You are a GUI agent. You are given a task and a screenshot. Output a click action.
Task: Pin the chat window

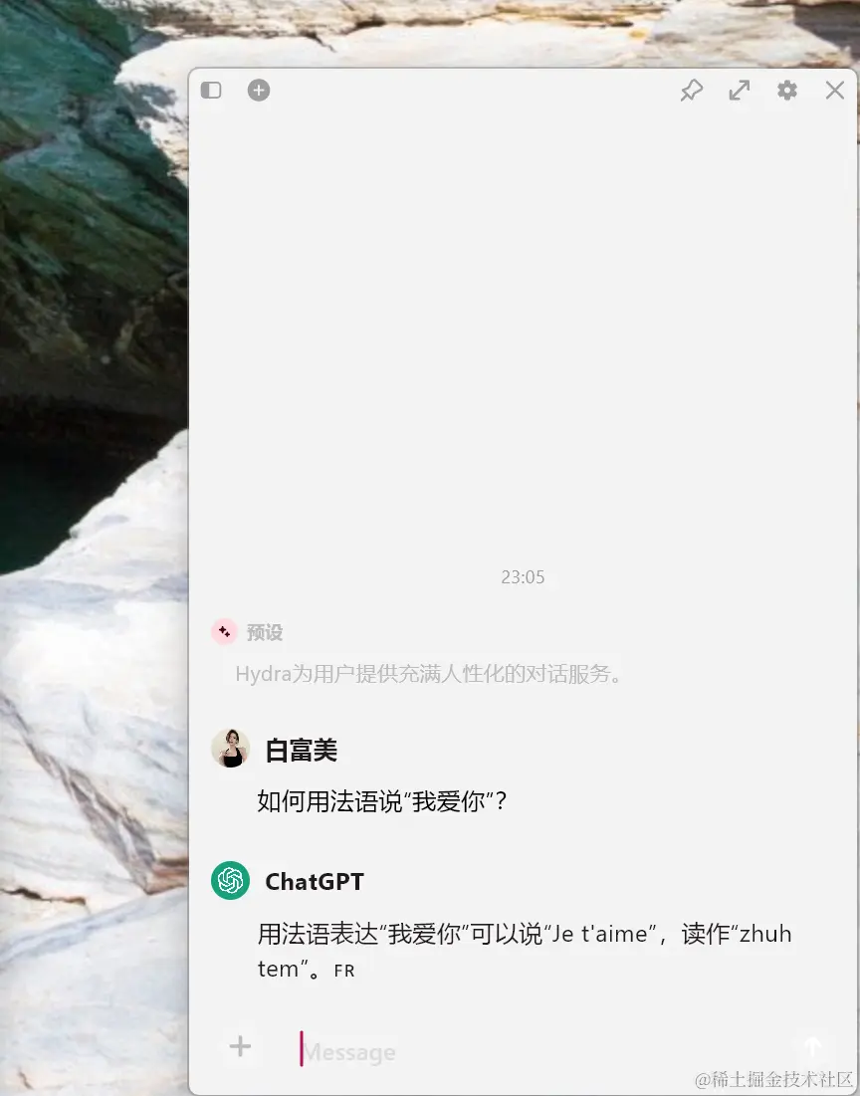(692, 91)
